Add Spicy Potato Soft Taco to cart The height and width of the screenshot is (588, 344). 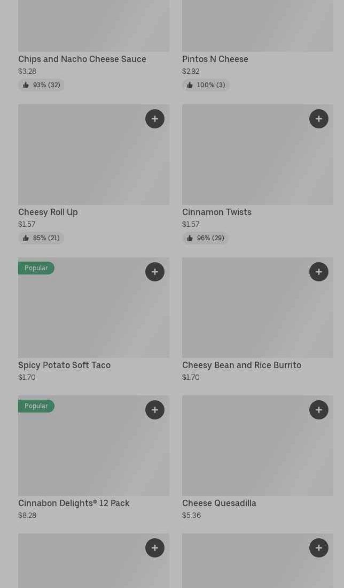[x=155, y=272]
